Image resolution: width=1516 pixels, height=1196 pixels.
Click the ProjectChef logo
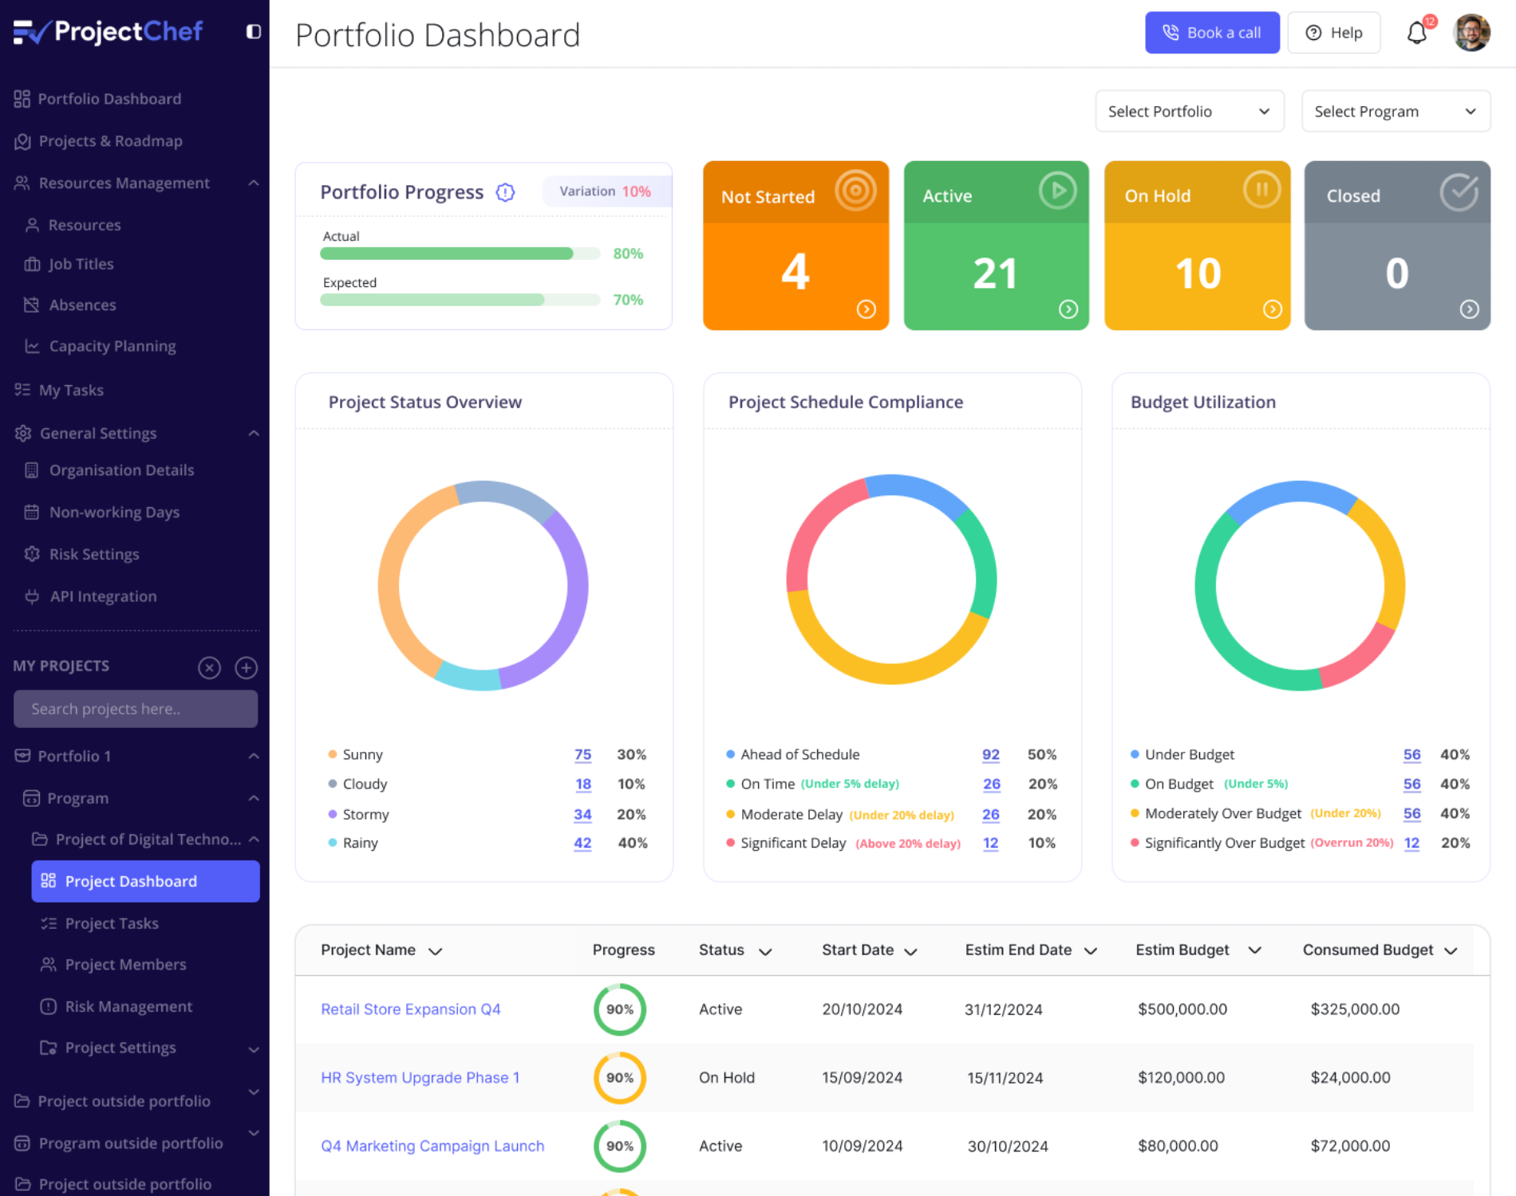pyautogui.click(x=109, y=32)
